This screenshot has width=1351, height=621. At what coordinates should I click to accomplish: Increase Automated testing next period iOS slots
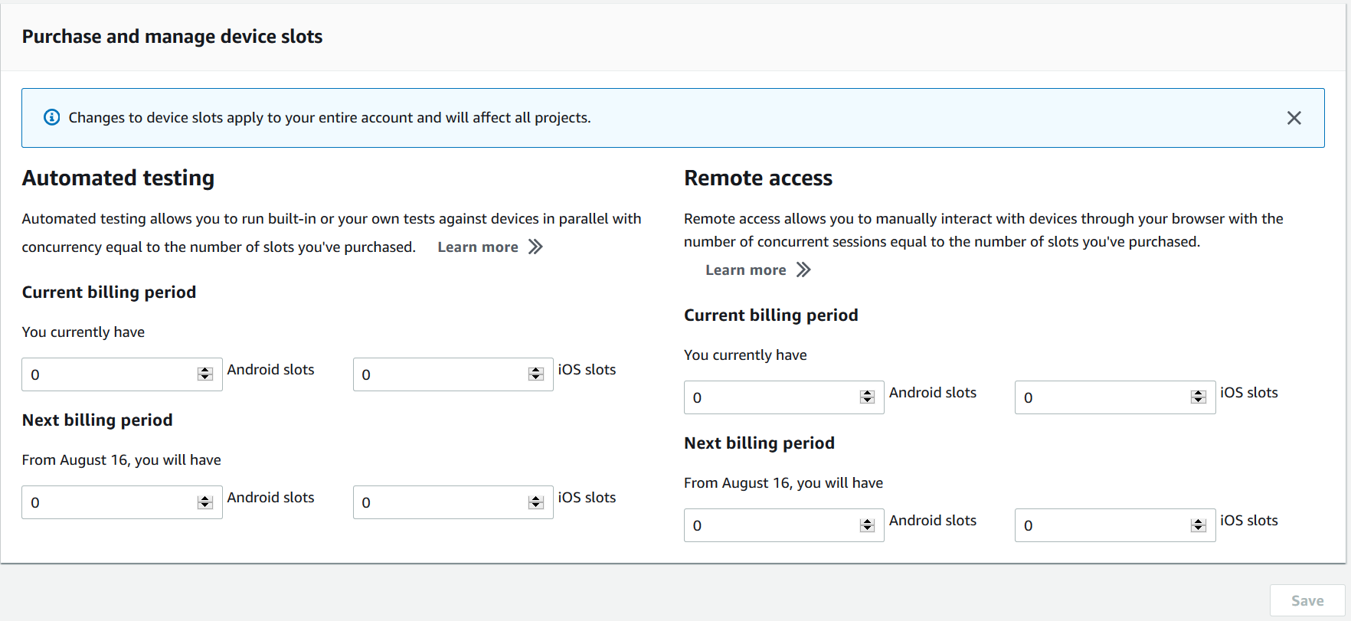(x=535, y=498)
